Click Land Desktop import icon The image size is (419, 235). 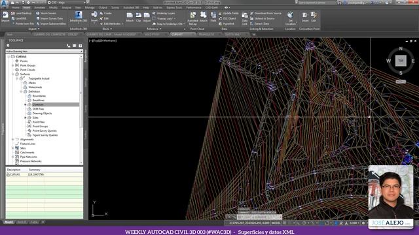click(13, 13)
